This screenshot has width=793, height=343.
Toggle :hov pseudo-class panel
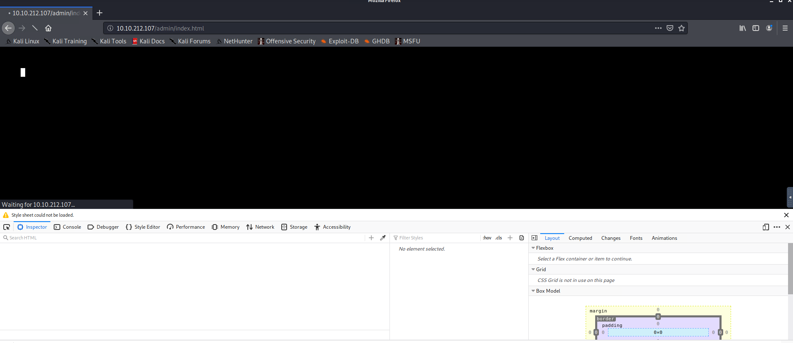point(487,238)
